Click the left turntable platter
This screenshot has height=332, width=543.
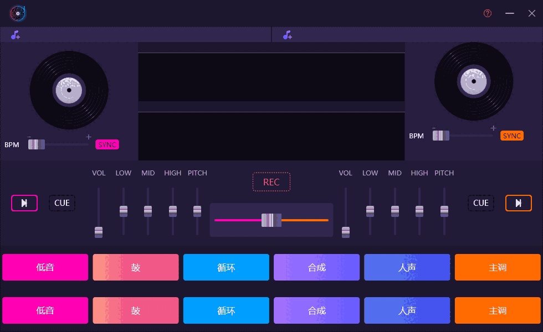tap(69, 90)
